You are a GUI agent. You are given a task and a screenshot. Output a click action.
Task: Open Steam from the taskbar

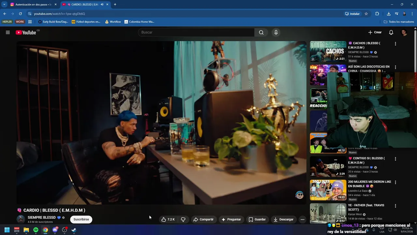[x=74, y=230]
